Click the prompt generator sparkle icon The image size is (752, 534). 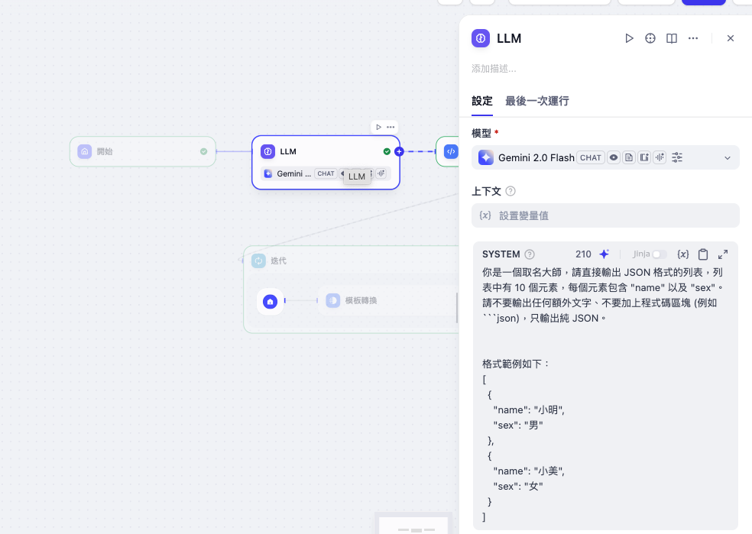tap(604, 254)
